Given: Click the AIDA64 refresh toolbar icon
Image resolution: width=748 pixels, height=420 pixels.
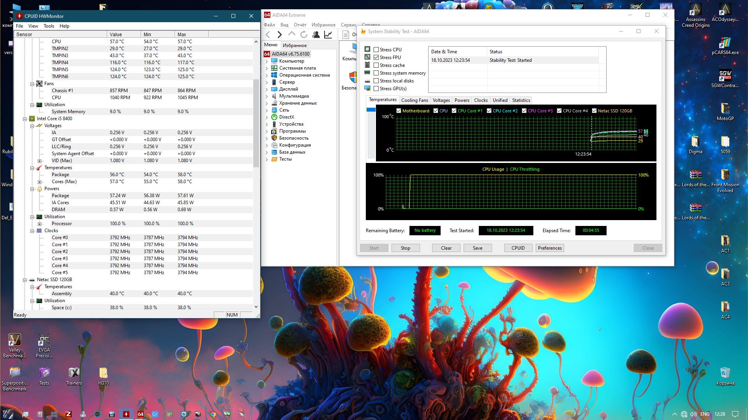Looking at the screenshot, I should (304, 35).
